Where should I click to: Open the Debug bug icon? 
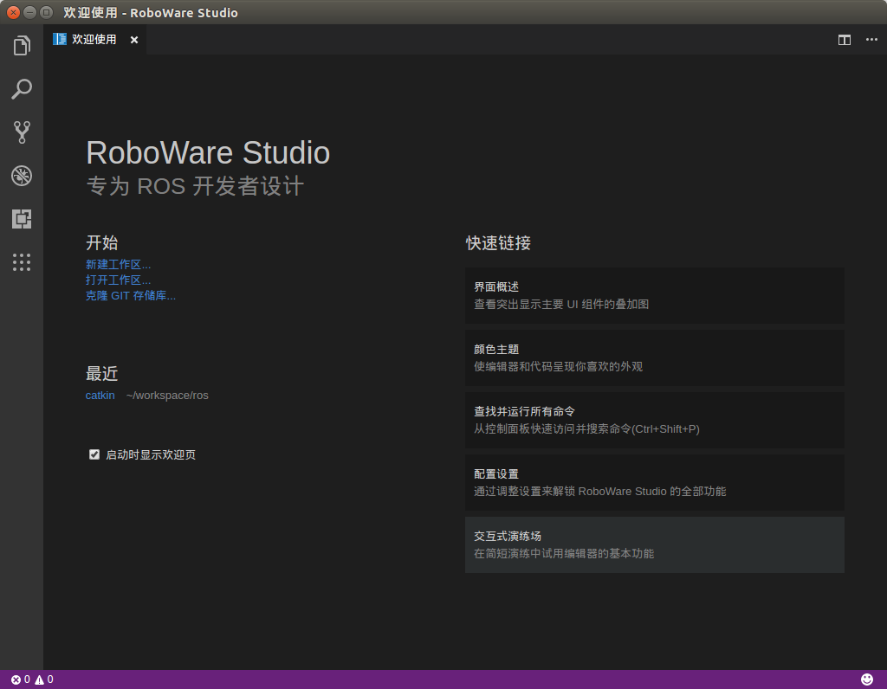[x=22, y=176]
